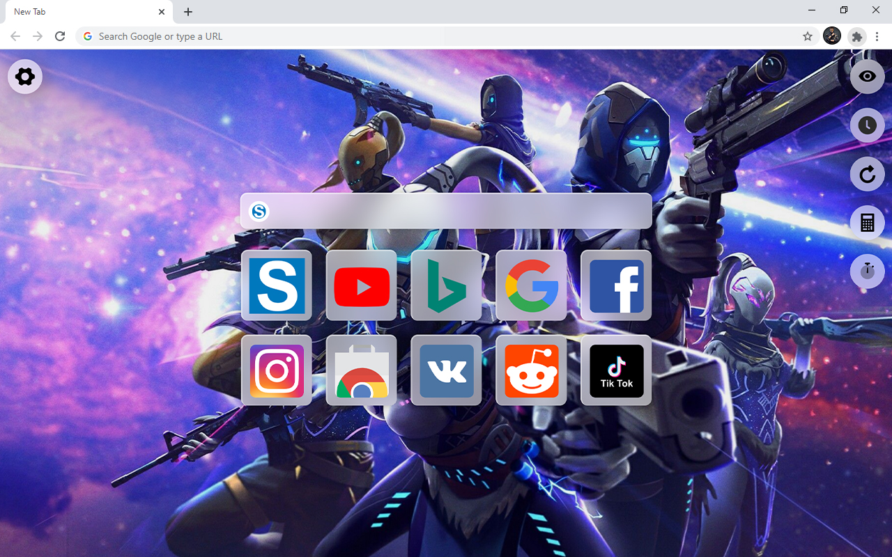Open the Chrome three-dot menu
This screenshot has height=557, width=892.
click(877, 36)
